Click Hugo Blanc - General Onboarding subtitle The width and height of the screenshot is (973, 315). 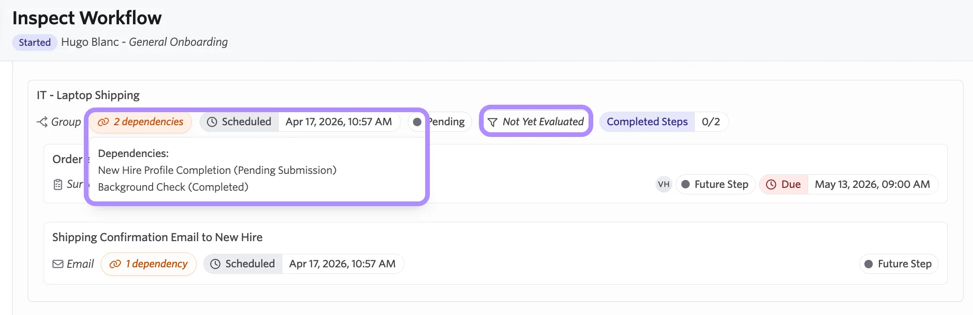click(x=144, y=42)
